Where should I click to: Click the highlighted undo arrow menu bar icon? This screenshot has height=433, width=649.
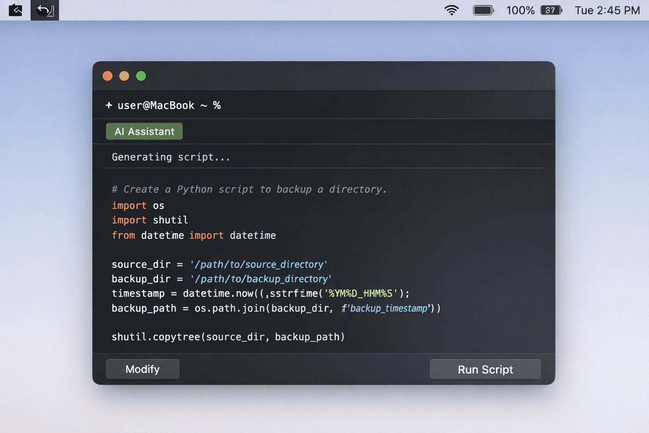pyautogui.click(x=45, y=10)
